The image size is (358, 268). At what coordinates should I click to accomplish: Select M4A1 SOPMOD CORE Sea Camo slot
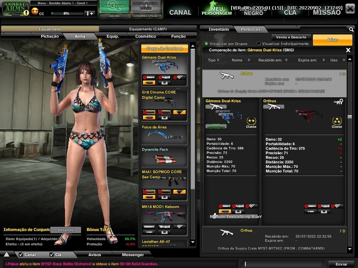click(x=164, y=185)
